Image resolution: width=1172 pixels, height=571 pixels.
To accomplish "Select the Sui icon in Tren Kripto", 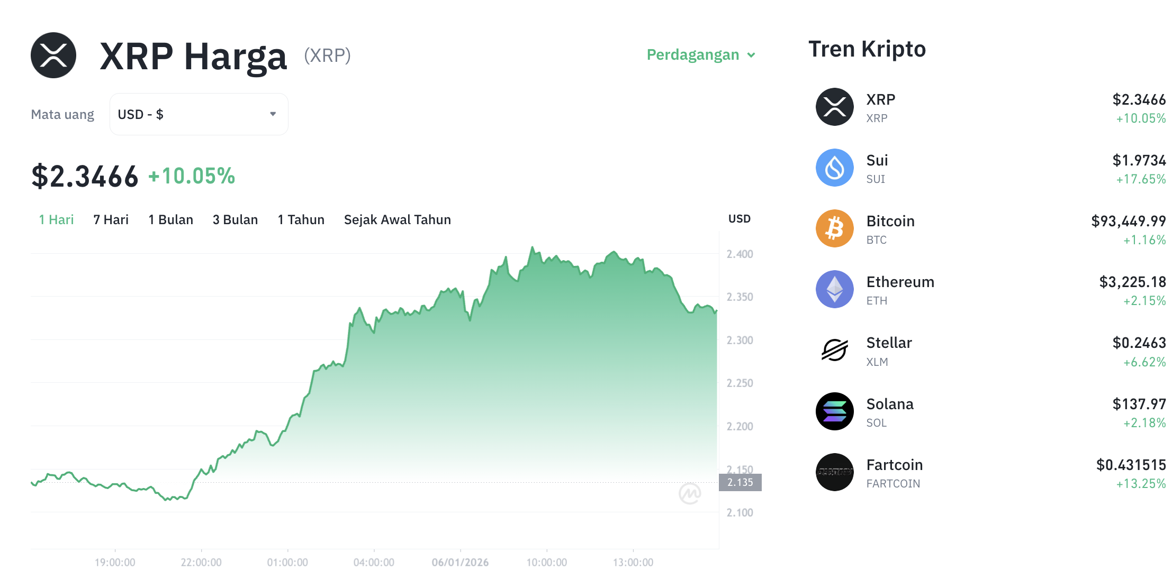I will point(834,167).
